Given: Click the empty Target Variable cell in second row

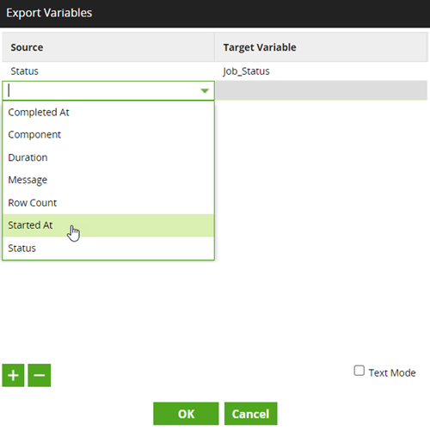Looking at the screenshot, I should pyautogui.click(x=321, y=90).
